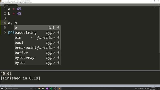Show hidden system tray icons

(x=139, y=88)
